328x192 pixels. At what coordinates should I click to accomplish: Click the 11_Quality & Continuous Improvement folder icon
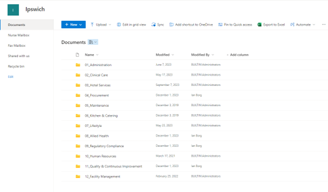coord(78,166)
